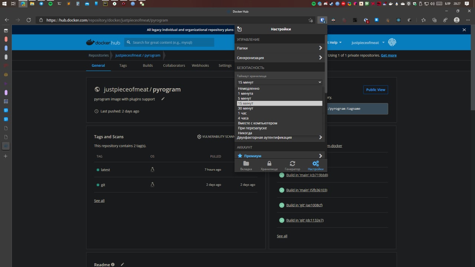Select При перезапуске option

coord(280,128)
